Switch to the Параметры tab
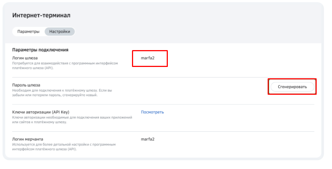The image size is (332, 169). (28, 31)
